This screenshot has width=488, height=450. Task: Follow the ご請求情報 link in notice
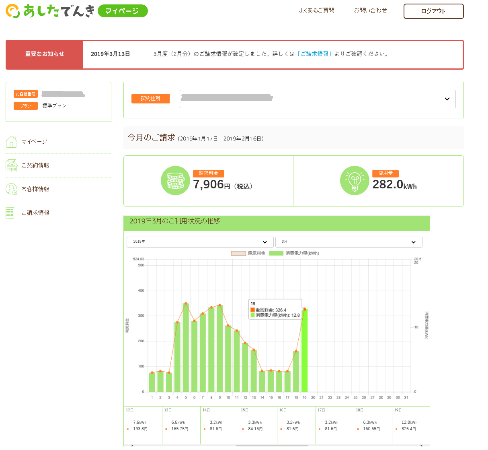point(314,54)
